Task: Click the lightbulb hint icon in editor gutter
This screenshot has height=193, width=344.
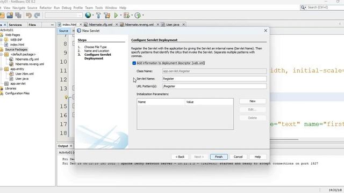Action: tap(66, 97)
